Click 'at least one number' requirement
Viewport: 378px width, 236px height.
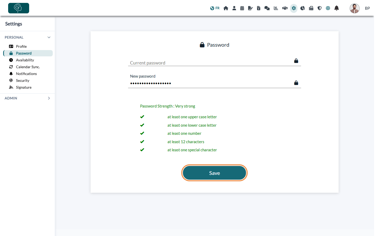click(x=184, y=133)
